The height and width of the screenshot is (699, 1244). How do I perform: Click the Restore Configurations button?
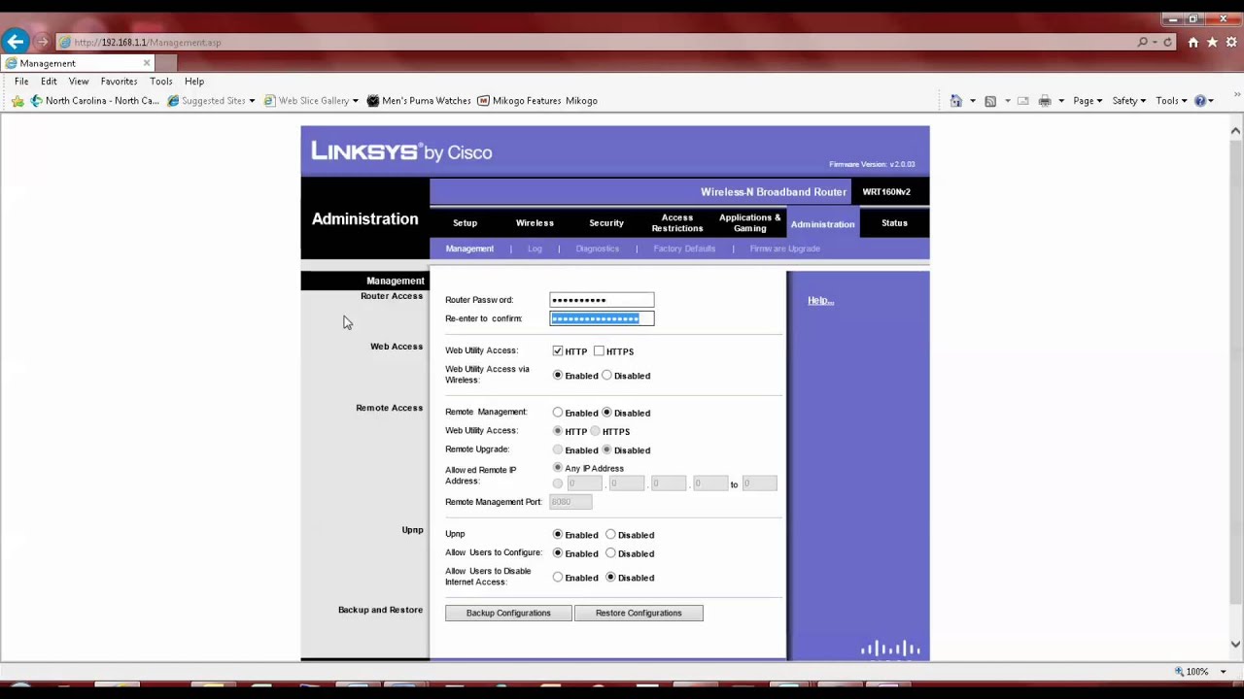[x=639, y=613]
